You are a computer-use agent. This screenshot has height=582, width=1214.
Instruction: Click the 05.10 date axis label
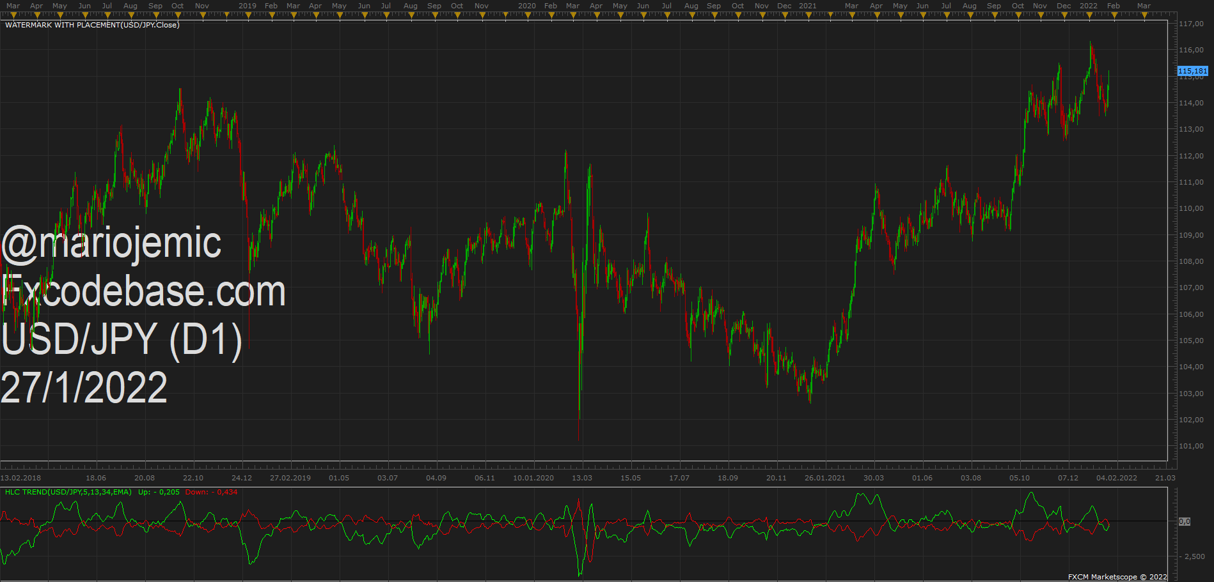(1020, 478)
